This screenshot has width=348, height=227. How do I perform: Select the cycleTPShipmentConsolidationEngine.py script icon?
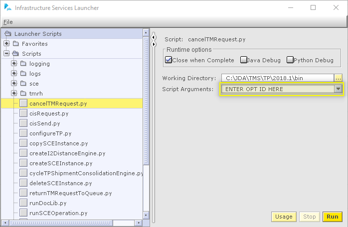pyautogui.click(x=23, y=173)
